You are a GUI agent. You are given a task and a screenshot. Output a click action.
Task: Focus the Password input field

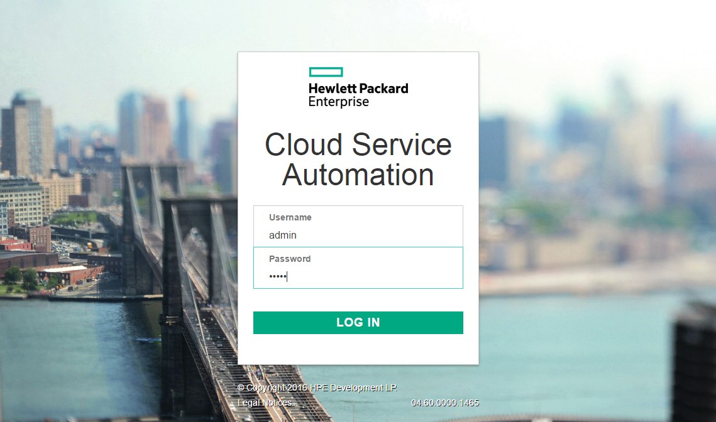[358, 268]
